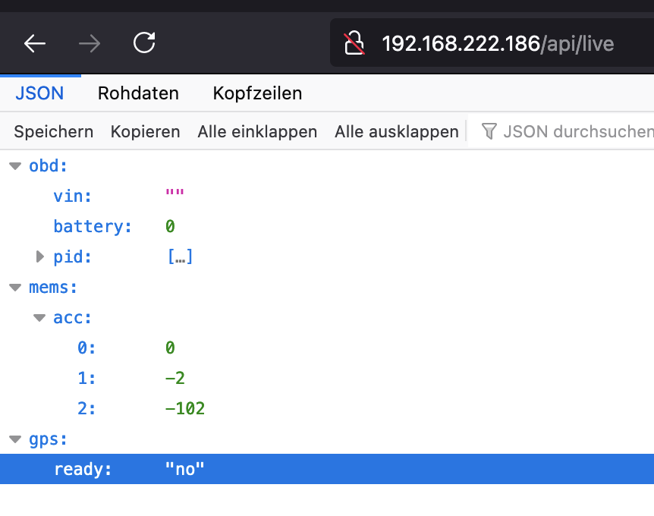
Task: Collapse the acc node
Action: pyautogui.click(x=40, y=318)
